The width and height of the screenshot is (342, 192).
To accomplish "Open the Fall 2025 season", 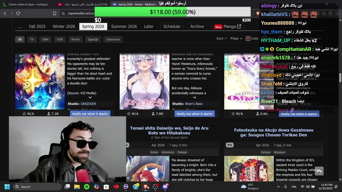I will tap(37, 26).
